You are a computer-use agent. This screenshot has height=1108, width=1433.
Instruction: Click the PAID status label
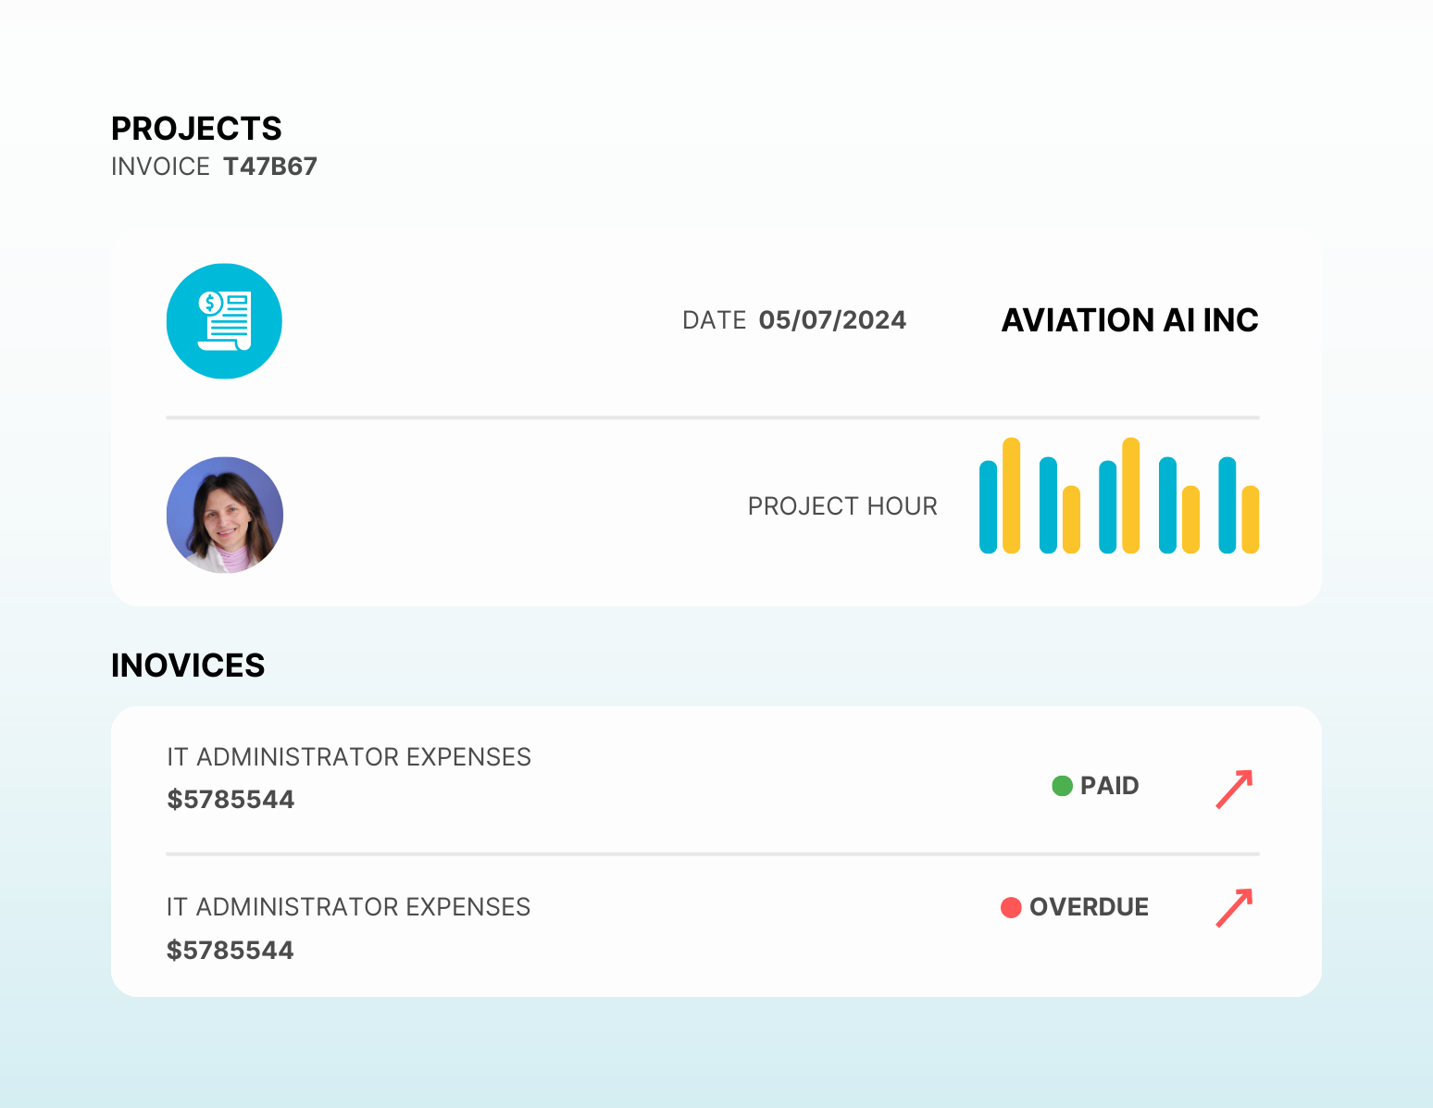pos(1109,786)
